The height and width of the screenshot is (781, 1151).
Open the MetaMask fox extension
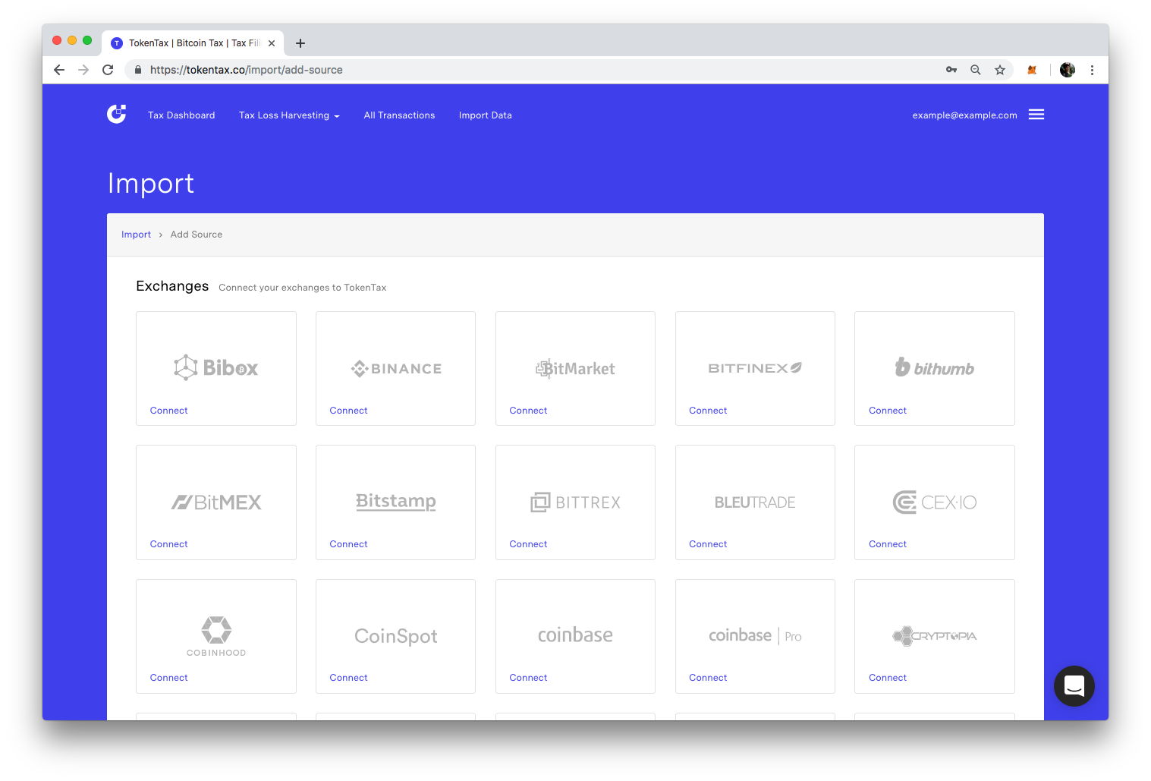[x=1032, y=70]
